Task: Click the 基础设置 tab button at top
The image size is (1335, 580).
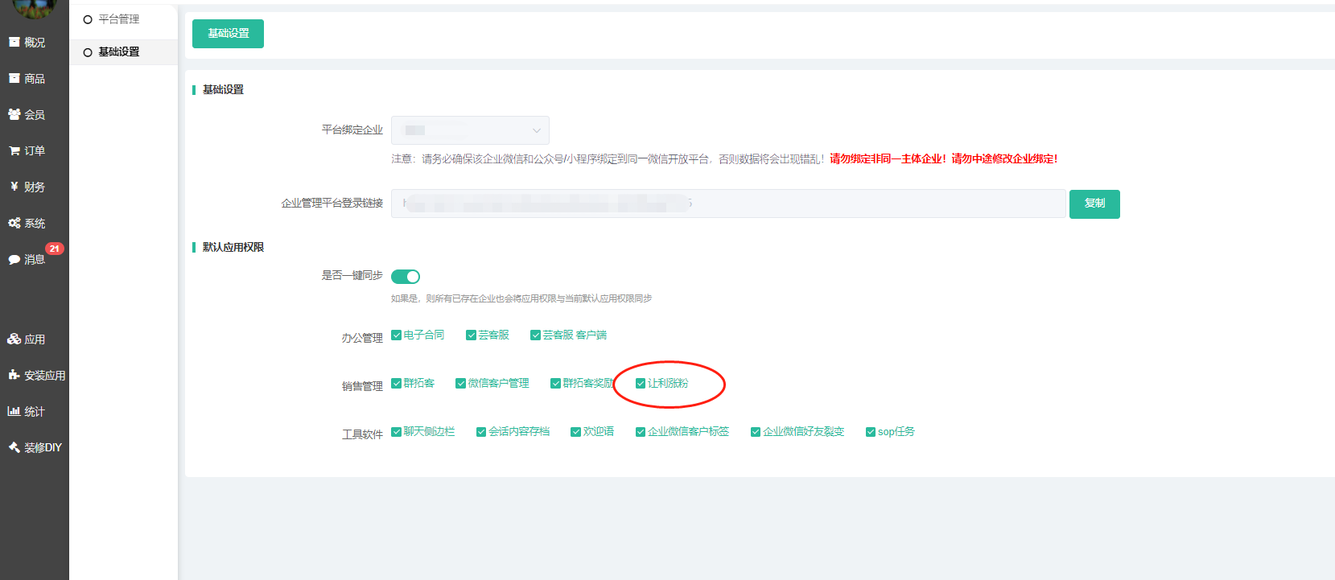Action: (x=228, y=34)
